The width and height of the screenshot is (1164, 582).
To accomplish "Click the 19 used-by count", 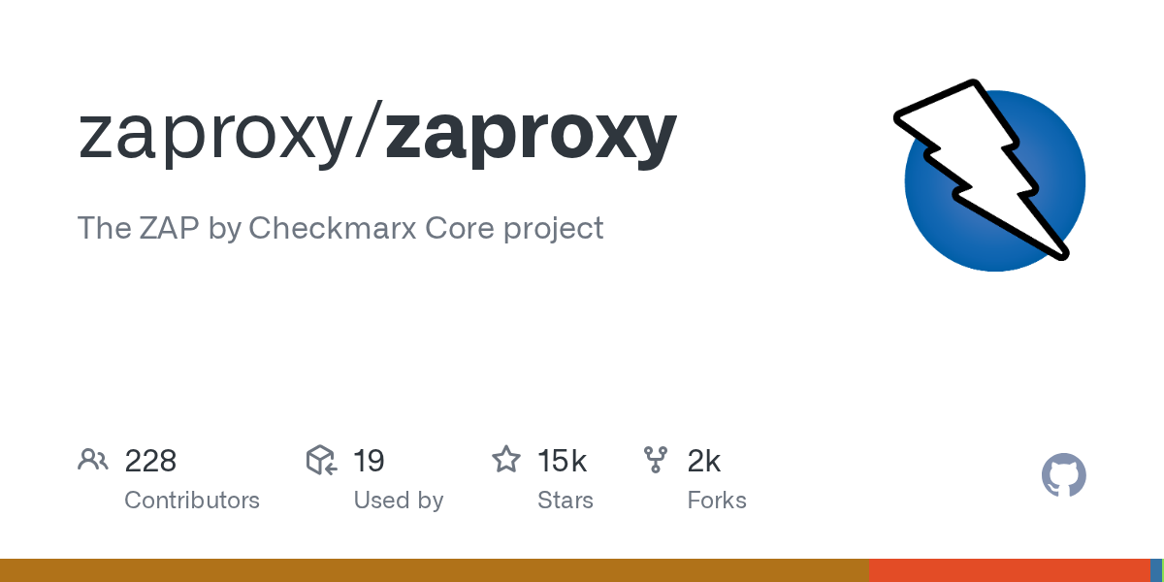I will tap(369, 461).
